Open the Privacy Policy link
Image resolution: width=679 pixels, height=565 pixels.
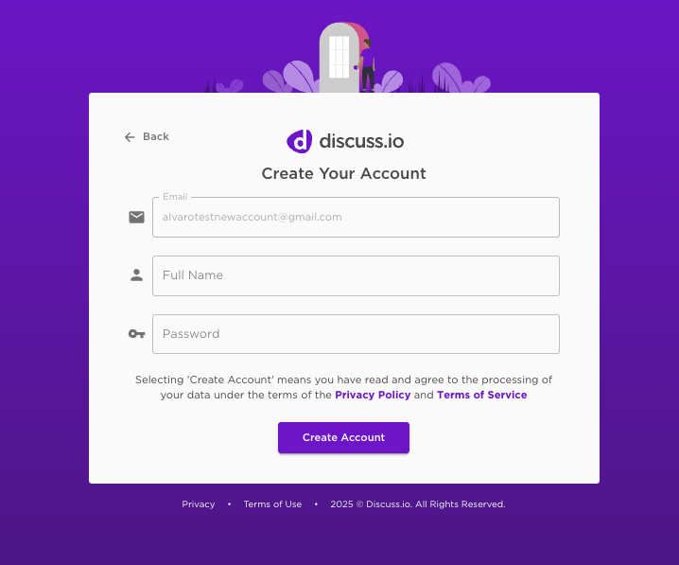click(x=373, y=395)
